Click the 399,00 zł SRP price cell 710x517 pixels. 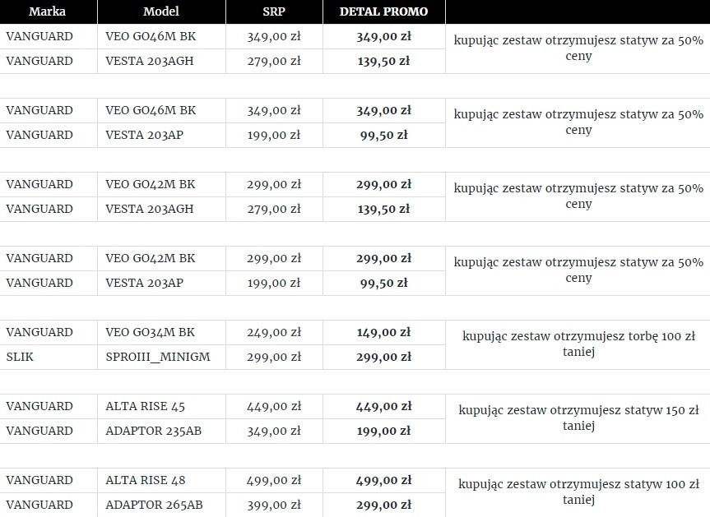point(275,505)
